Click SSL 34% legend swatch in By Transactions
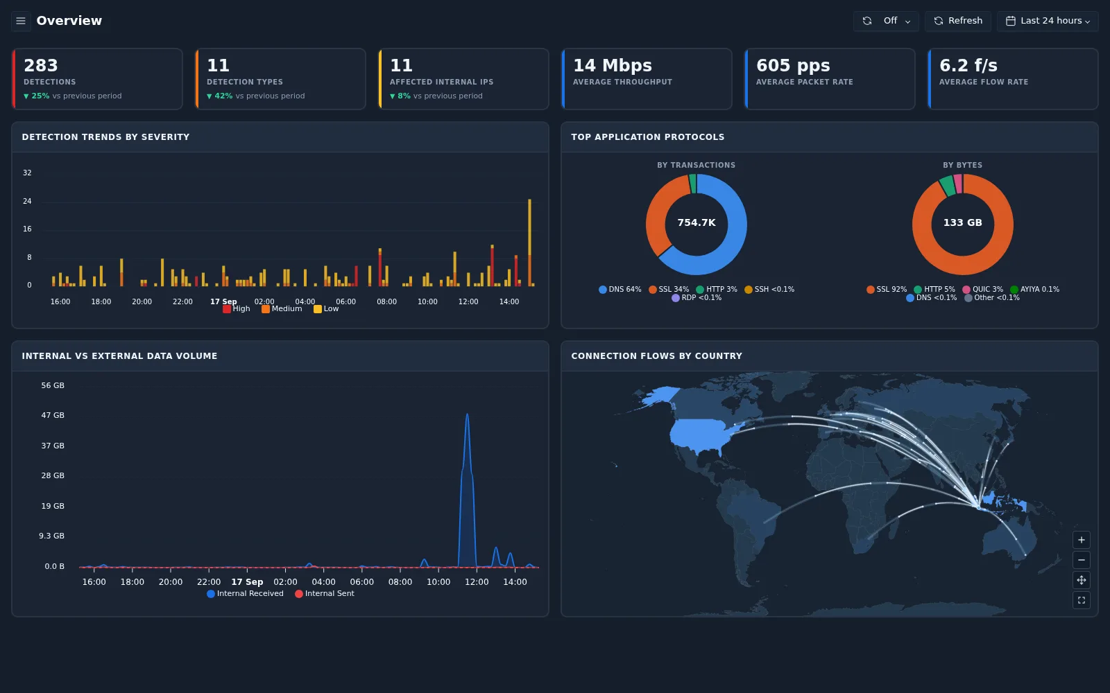Screen dimensions: 1110x693 653,290
